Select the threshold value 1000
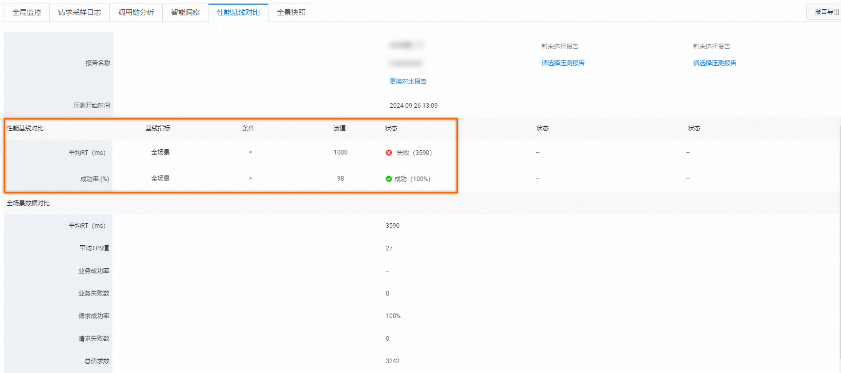Screen dimensions: 841x373 pos(340,152)
